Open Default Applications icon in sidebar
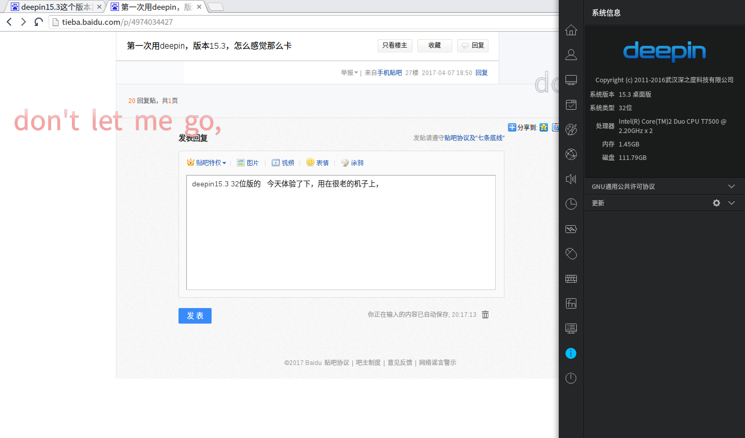Image resolution: width=745 pixels, height=438 pixels. pos(571,105)
